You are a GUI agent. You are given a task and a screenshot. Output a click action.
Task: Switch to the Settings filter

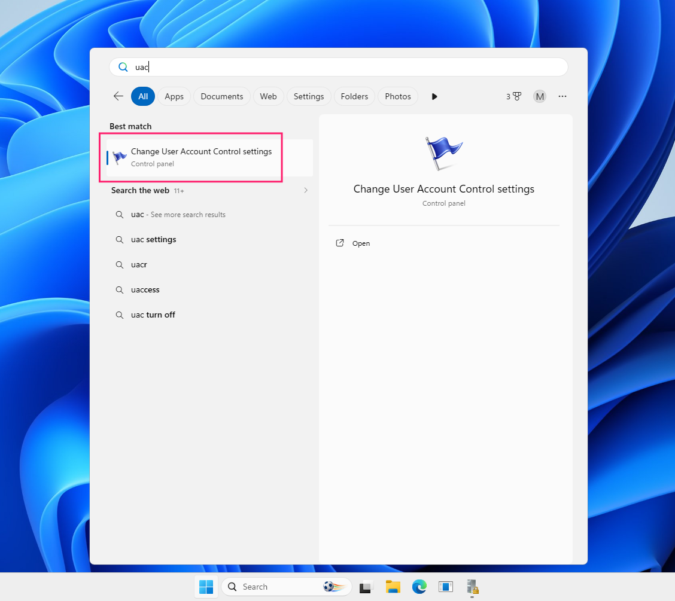309,96
